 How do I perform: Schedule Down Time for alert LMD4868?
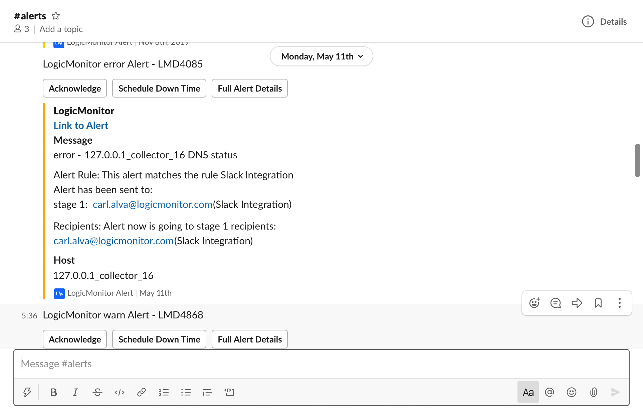[x=159, y=339]
